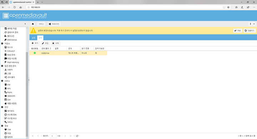
Task: Open the Dashboard (대시보드) sidebar item
Action: [x=9, y=111]
